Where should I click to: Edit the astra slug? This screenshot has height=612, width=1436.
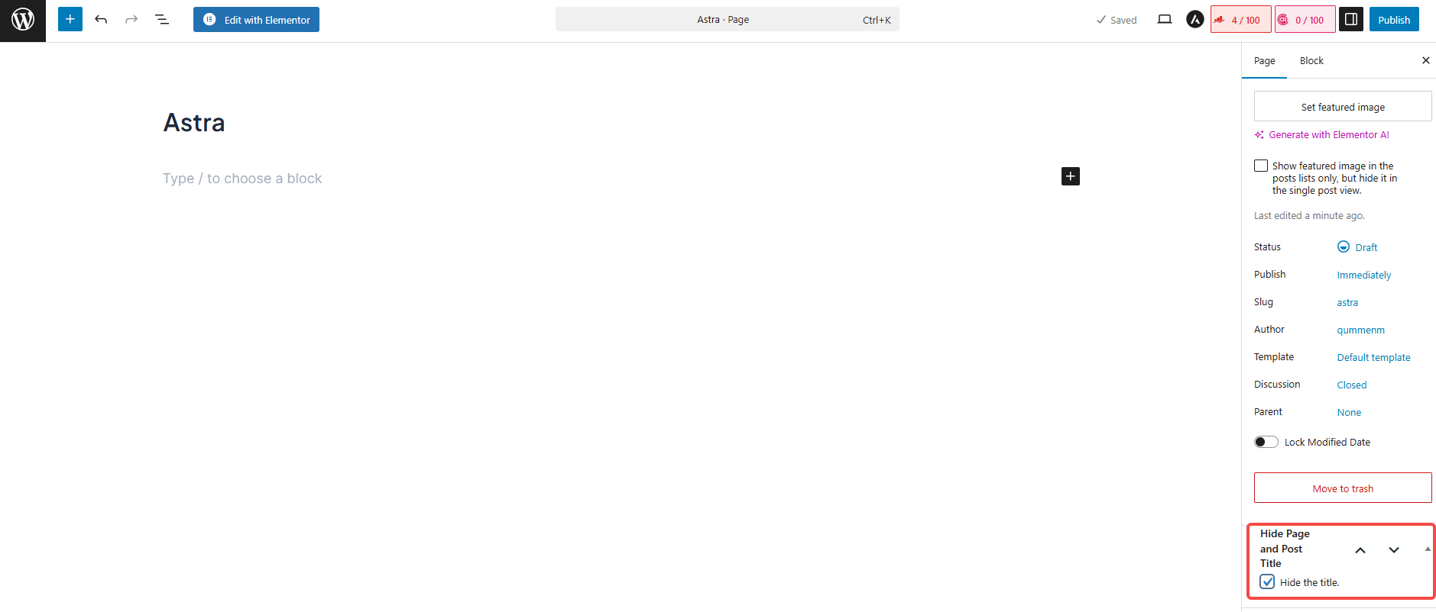coord(1347,303)
